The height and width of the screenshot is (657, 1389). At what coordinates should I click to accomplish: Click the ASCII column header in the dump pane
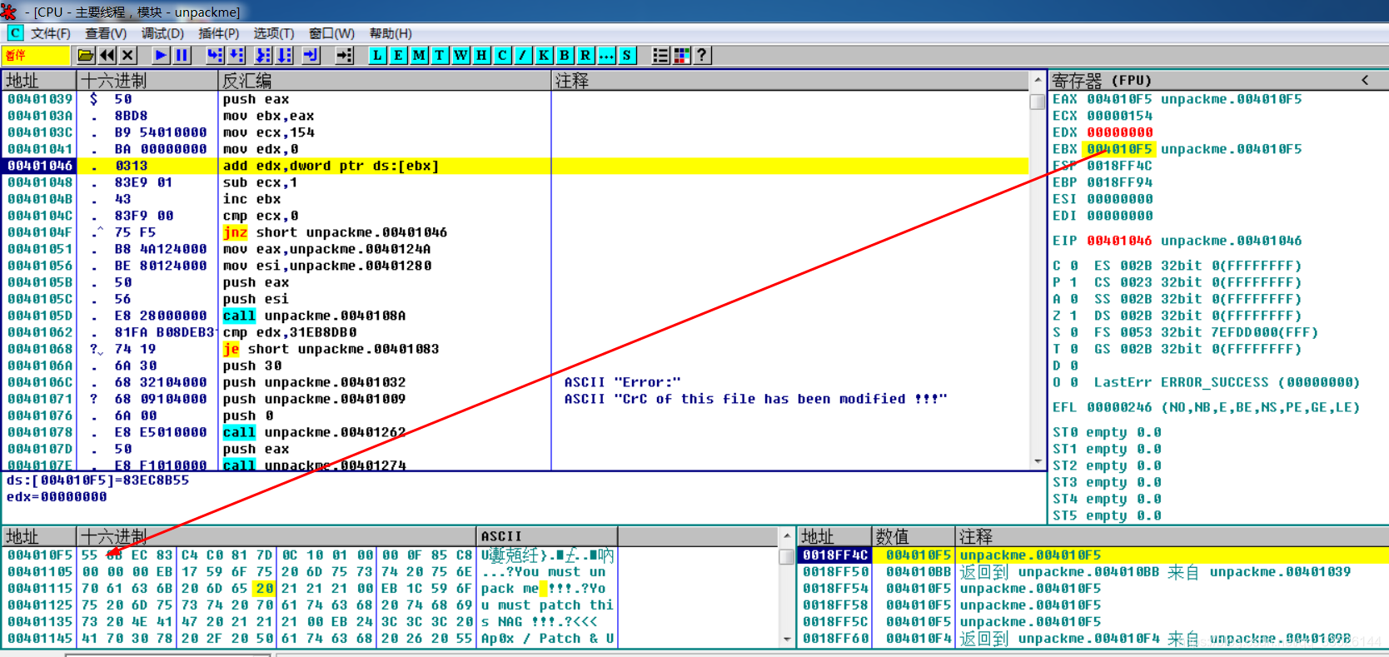point(547,536)
